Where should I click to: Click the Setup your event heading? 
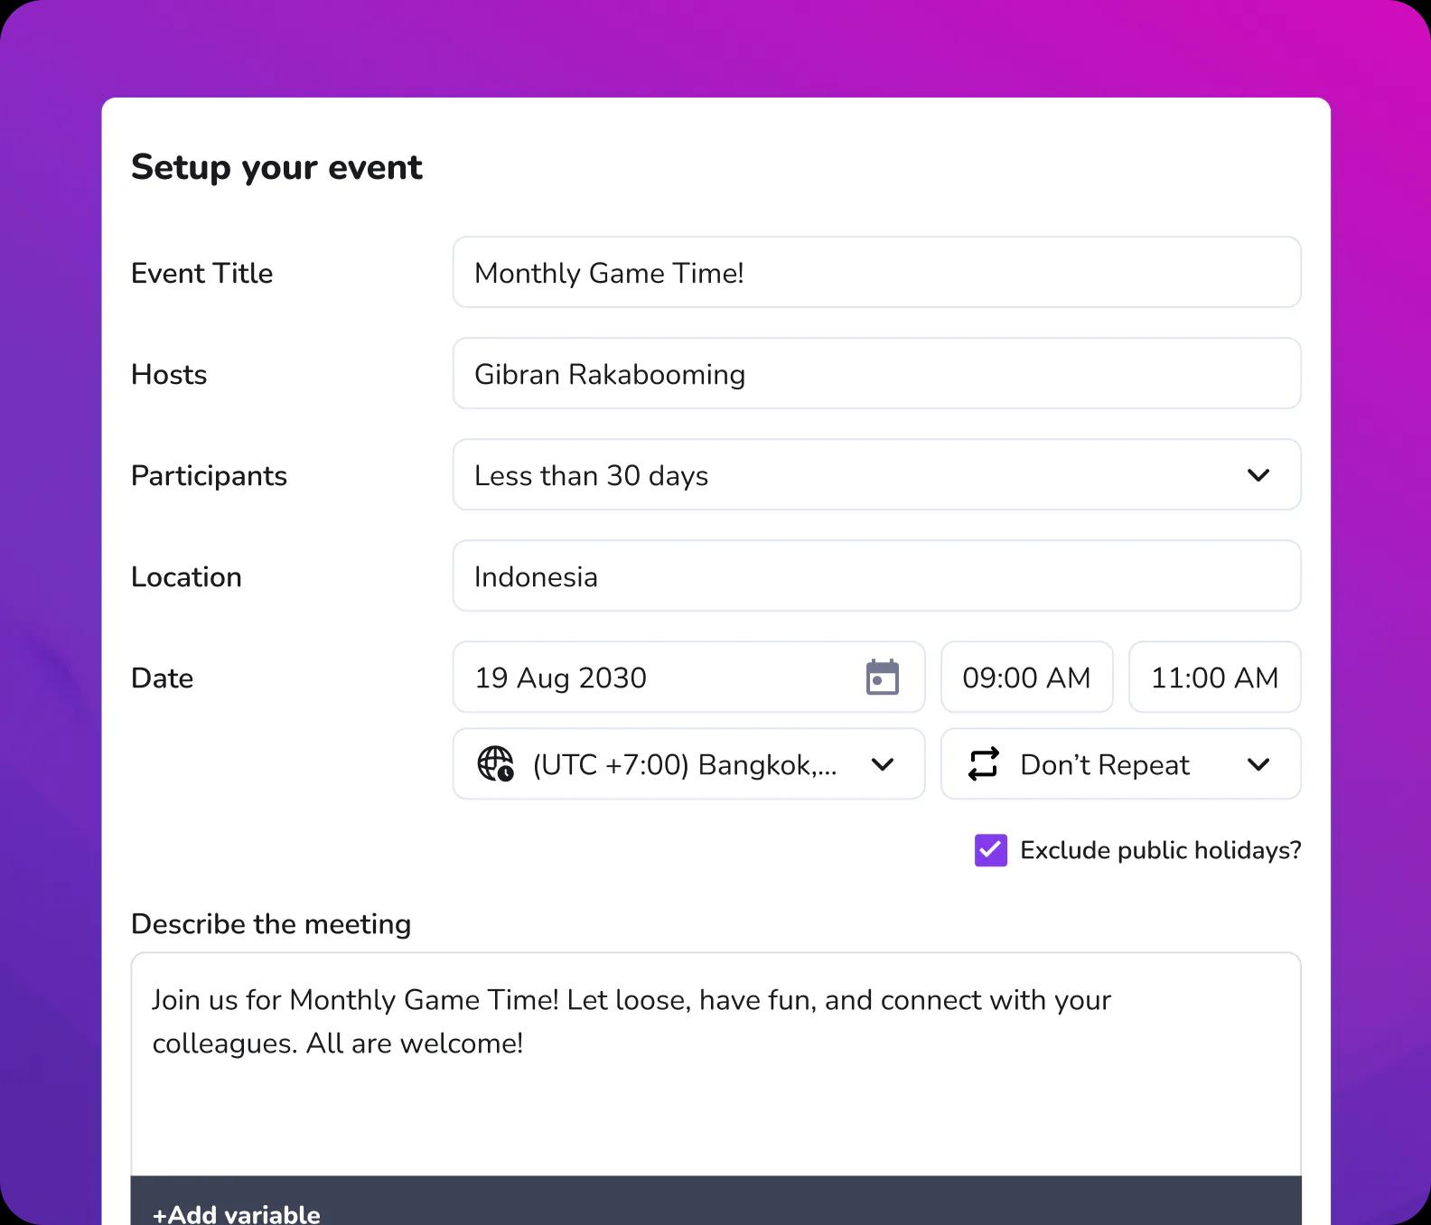click(x=276, y=167)
